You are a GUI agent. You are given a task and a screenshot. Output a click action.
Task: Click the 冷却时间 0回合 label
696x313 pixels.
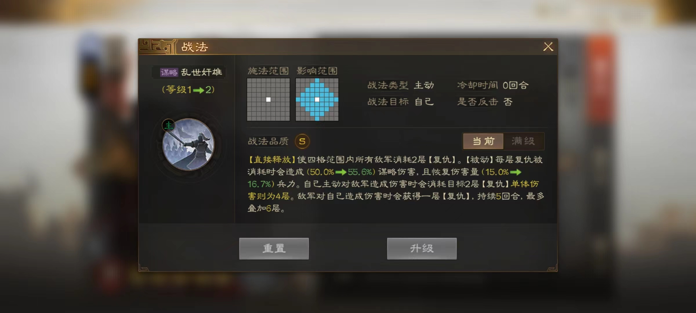point(493,85)
